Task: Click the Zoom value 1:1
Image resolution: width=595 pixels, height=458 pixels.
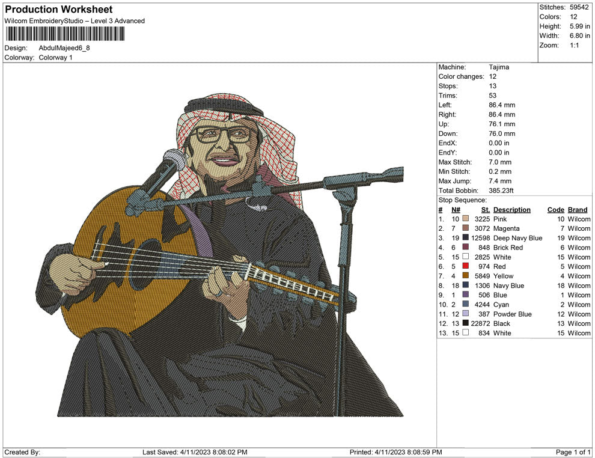Action: tap(574, 45)
